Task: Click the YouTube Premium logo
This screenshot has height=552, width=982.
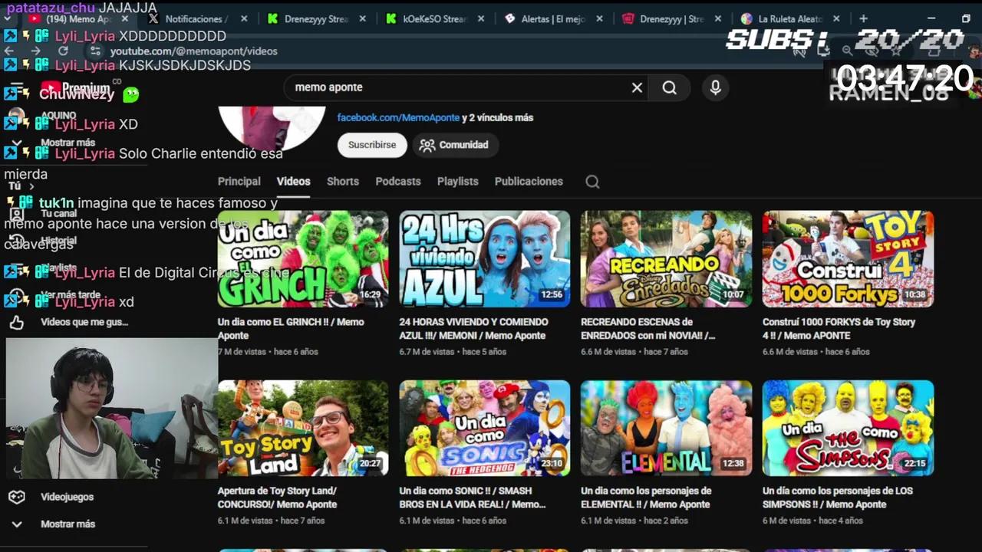Action: [x=75, y=87]
